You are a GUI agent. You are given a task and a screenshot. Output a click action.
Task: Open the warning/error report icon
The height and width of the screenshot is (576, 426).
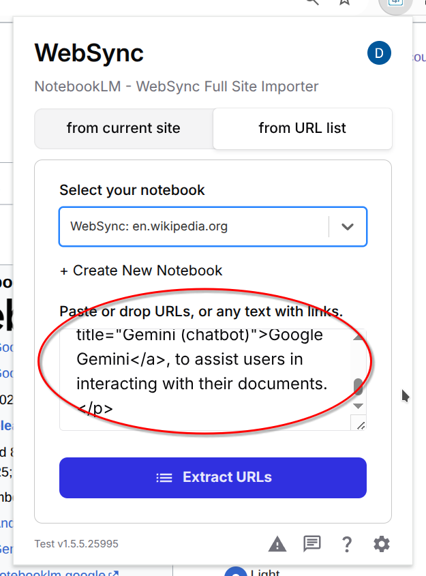(277, 543)
